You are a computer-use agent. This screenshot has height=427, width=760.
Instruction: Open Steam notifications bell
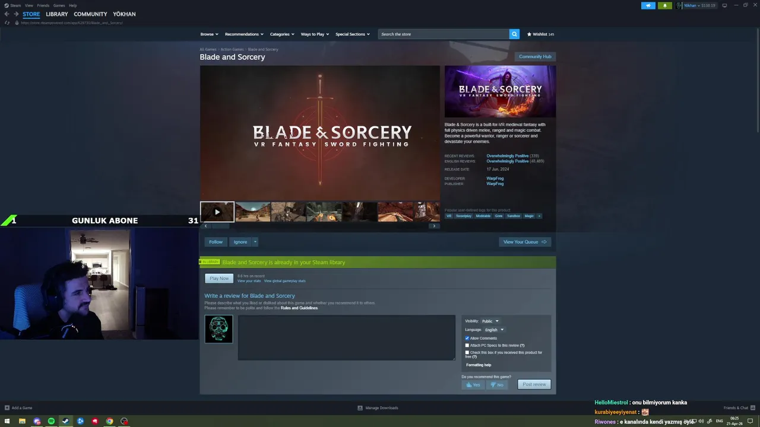click(x=664, y=5)
